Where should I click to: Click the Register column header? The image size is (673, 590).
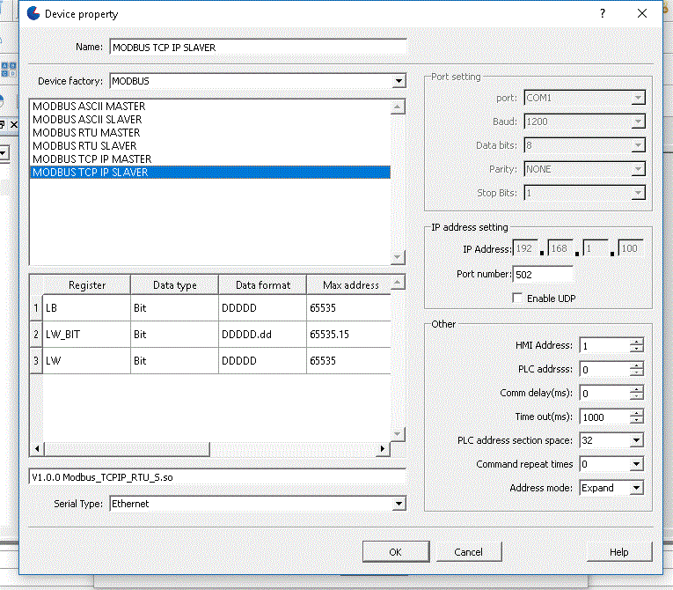87,285
